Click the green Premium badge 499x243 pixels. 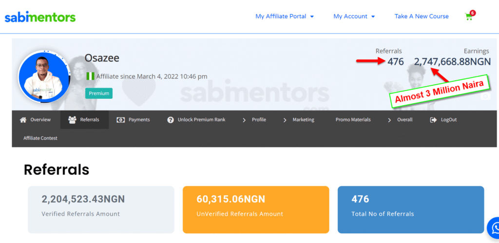point(98,93)
